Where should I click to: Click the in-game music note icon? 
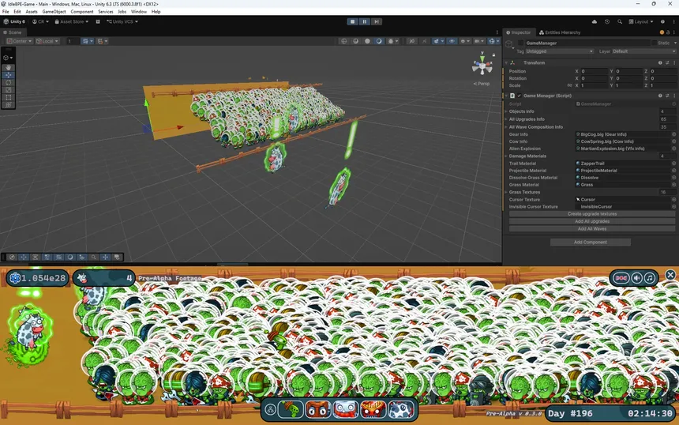649,278
